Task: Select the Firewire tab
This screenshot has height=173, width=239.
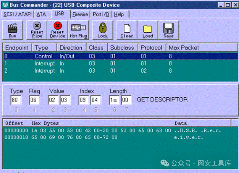Action: tap(80, 15)
